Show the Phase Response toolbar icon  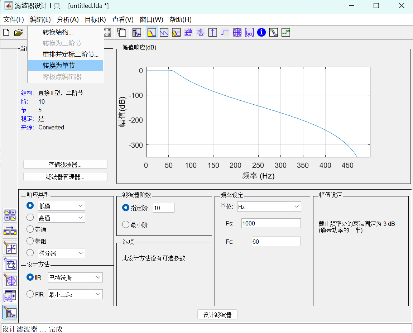(x=164, y=32)
